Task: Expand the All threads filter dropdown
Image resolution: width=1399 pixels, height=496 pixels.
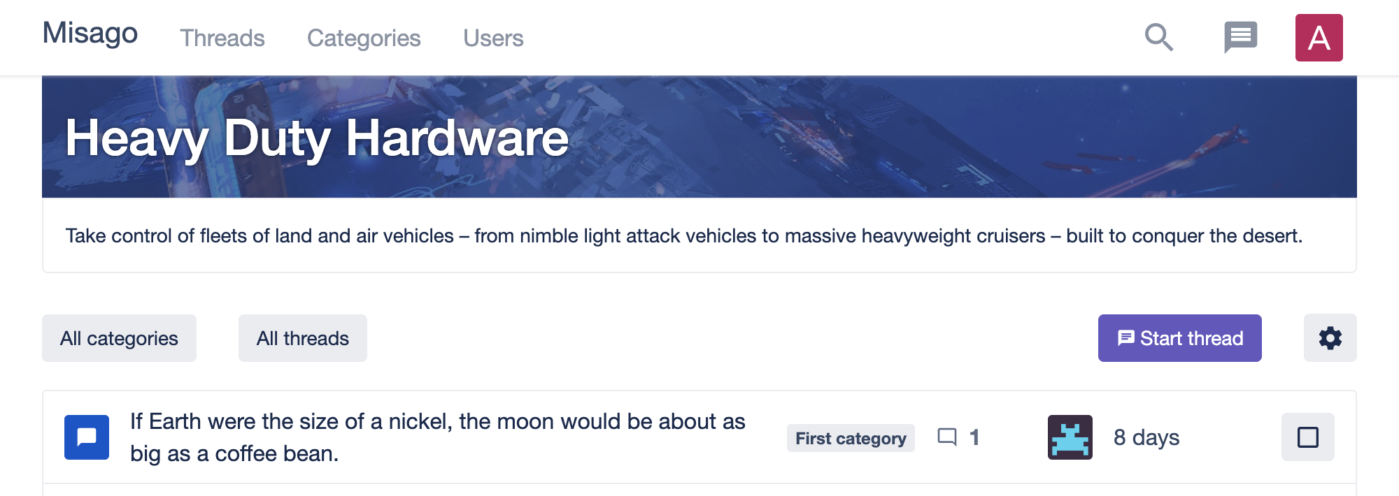Action: click(302, 338)
